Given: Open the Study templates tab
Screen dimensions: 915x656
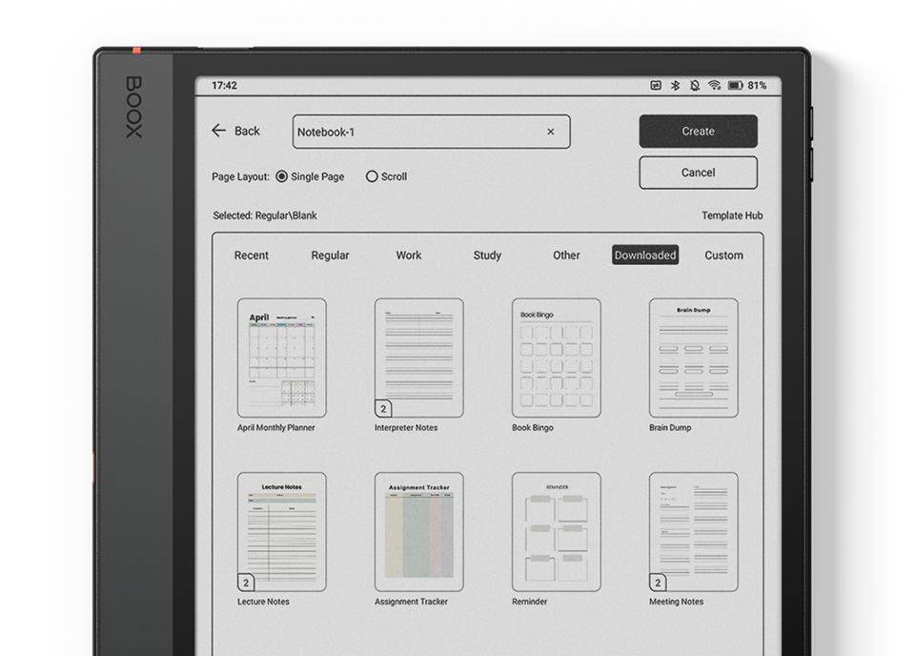Looking at the screenshot, I should pos(487,255).
